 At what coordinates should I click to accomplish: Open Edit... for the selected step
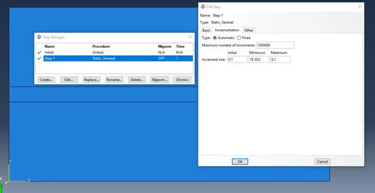click(69, 80)
